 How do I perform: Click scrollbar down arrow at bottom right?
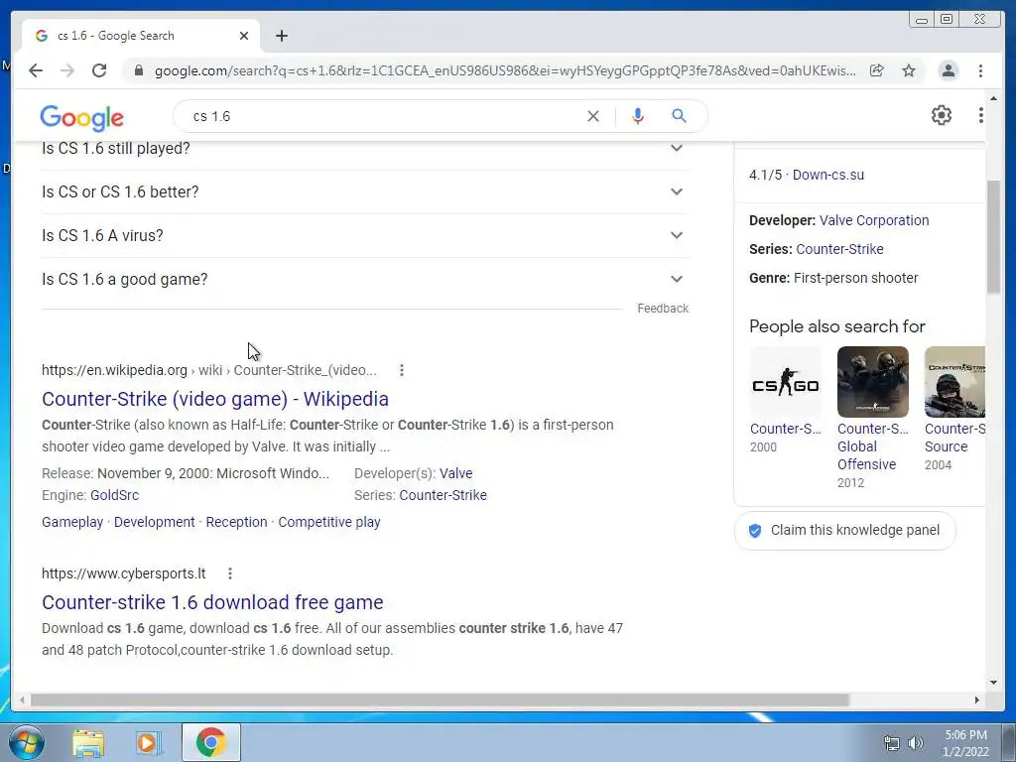[x=993, y=683]
